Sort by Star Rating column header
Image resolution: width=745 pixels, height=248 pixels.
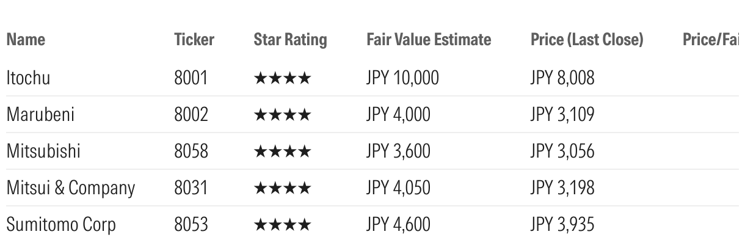coord(291,40)
